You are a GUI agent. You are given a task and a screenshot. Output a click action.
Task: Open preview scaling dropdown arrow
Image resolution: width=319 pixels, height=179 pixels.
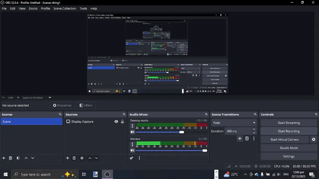[50, 98]
